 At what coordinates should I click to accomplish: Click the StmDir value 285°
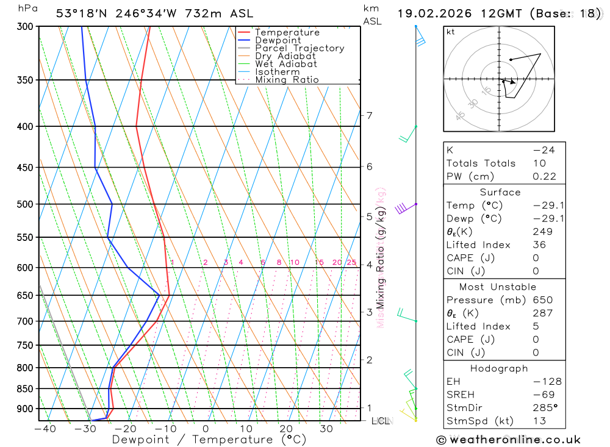point(545,408)
